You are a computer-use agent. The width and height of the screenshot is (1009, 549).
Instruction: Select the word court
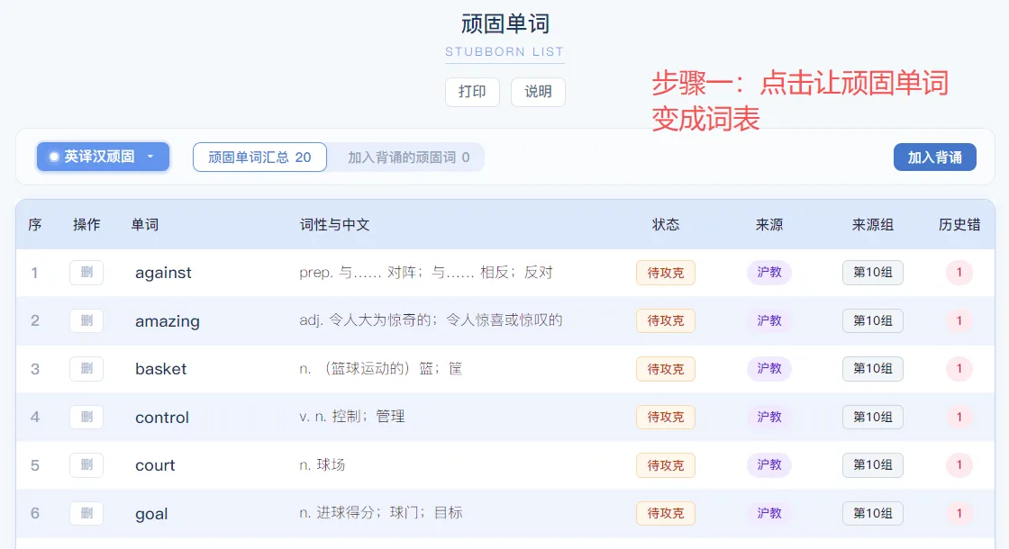155,465
